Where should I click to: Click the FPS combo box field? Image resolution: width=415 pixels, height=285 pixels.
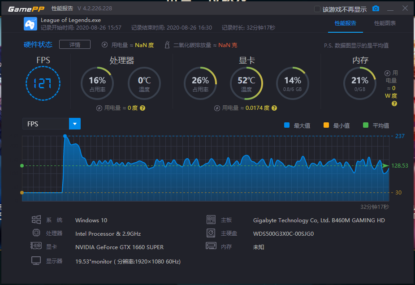click(x=52, y=124)
